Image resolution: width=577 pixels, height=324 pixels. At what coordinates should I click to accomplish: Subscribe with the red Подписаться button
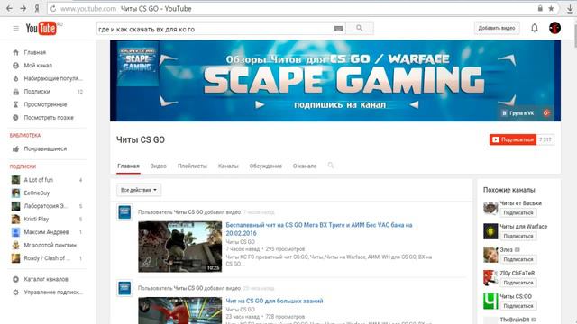tap(513, 139)
